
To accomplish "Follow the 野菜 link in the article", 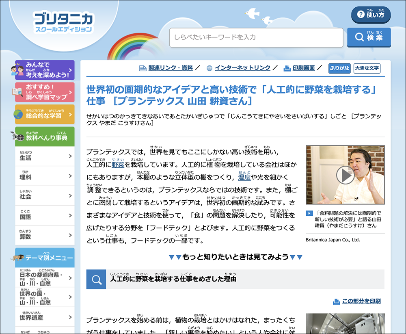I will tap(118, 165).
